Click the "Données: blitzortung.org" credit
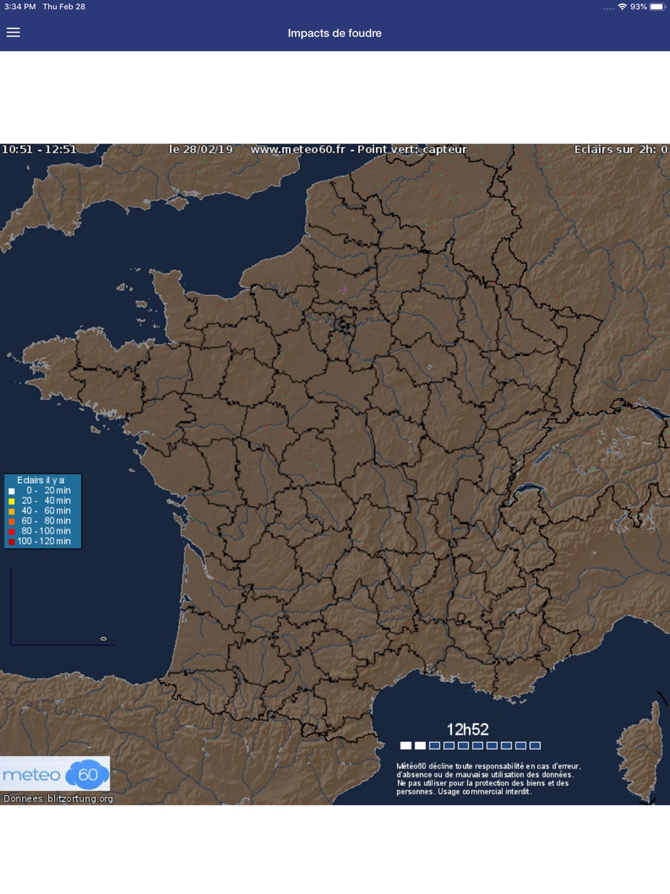Image resolution: width=670 pixels, height=894 pixels. click(58, 798)
